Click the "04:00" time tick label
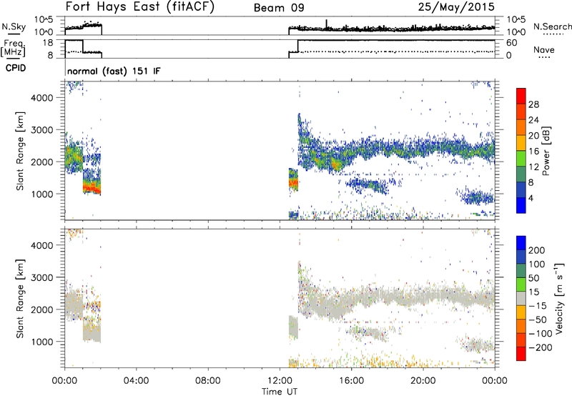Image resolution: width=572 pixels, height=396 pixels. [136, 381]
